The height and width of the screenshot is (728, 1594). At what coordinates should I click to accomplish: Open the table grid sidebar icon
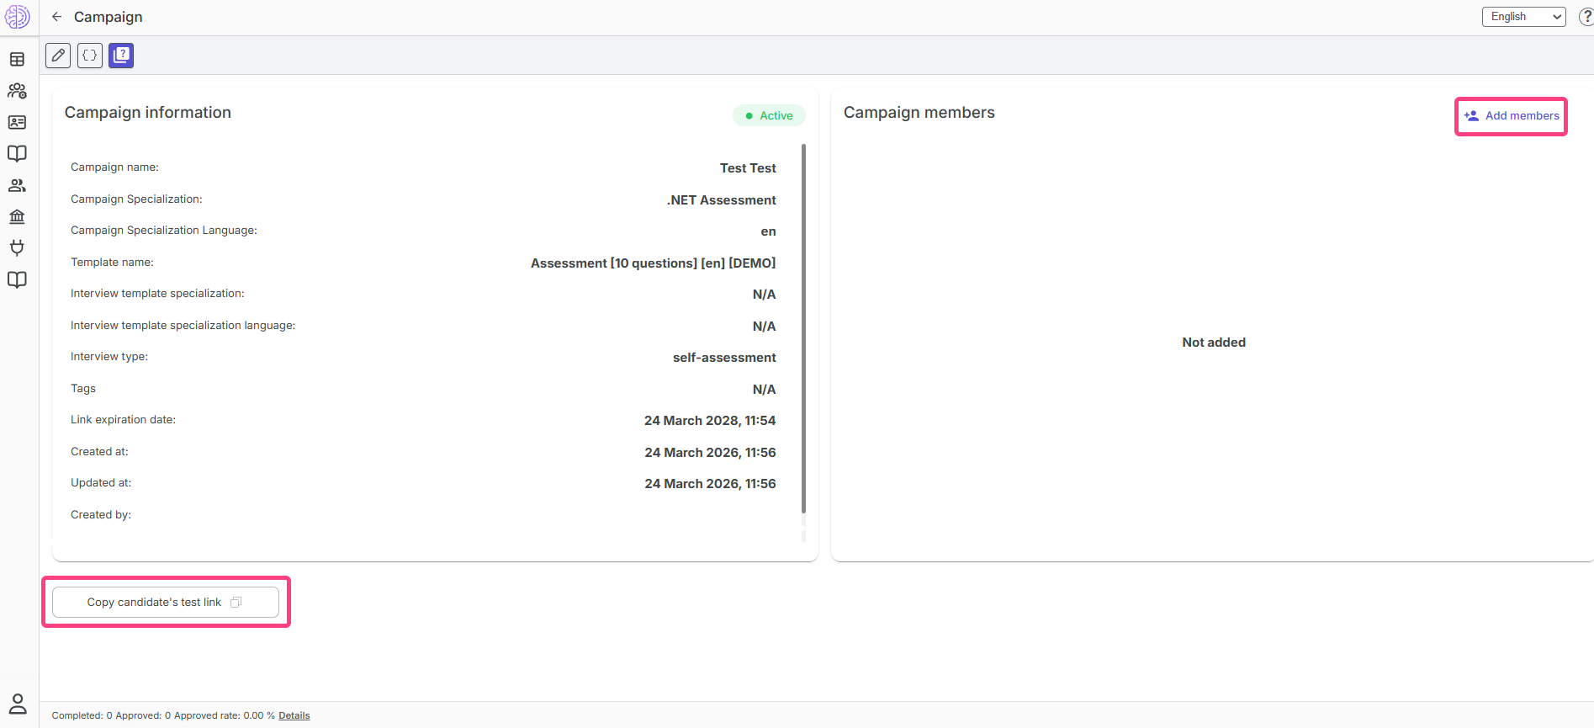[17, 59]
